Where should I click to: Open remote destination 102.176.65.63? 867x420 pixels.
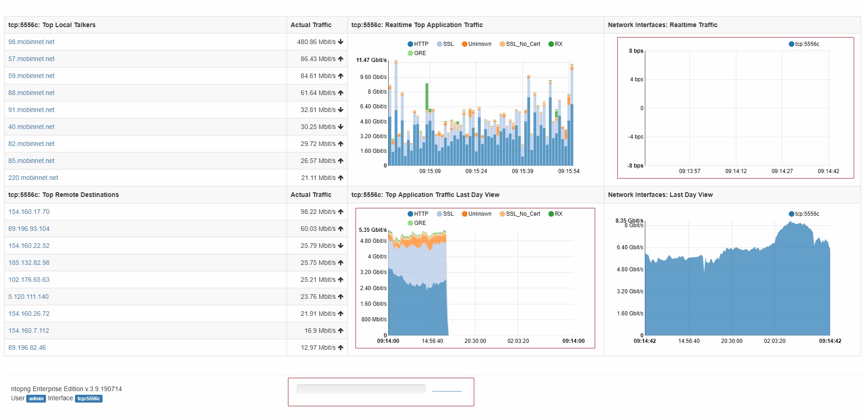coord(29,280)
